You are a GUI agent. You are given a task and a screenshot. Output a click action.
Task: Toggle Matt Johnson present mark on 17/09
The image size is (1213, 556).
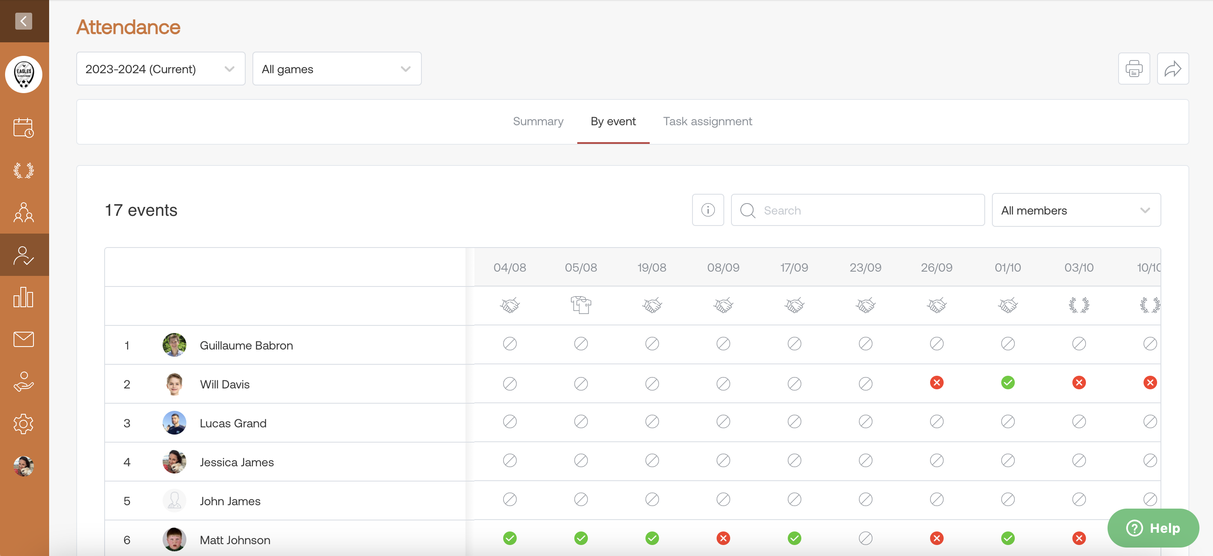click(x=795, y=538)
